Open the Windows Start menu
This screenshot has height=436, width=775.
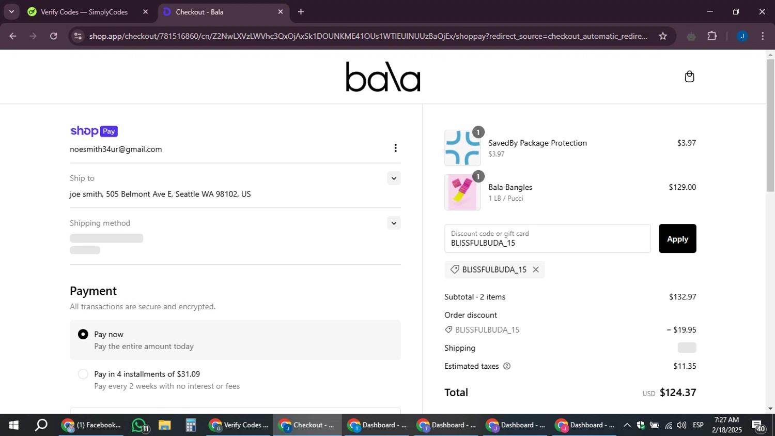(x=13, y=425)
